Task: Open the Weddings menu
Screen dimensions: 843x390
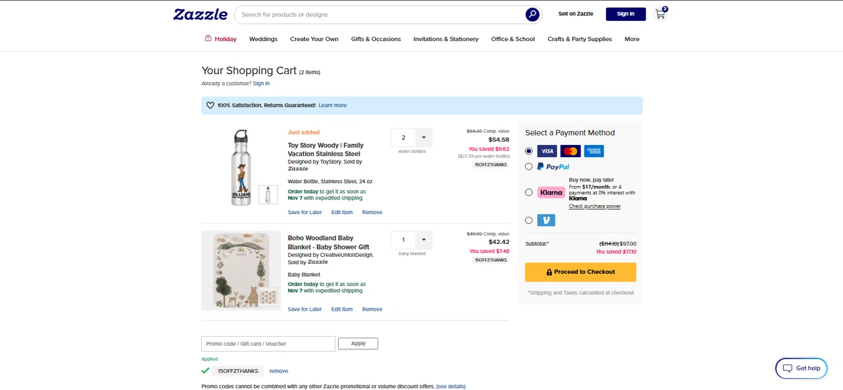Action: pos(263,39)
